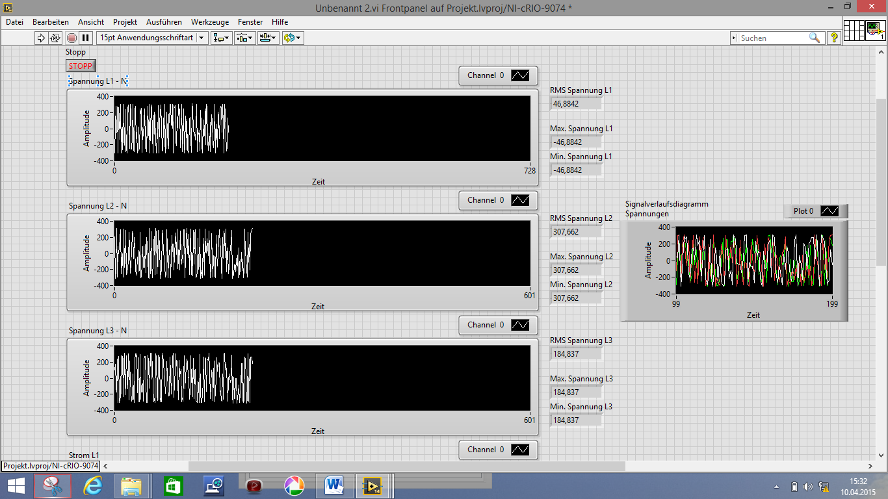The image size is (888, 499).
Task: Click the Max. Spannung L1 value field
Action: [576, 142]
